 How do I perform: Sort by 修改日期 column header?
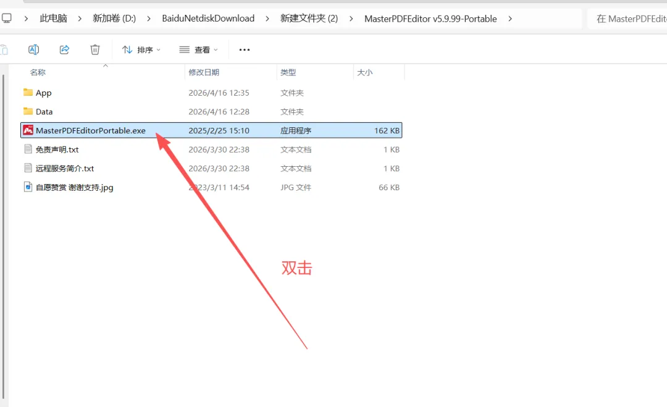tap(204, 72)
